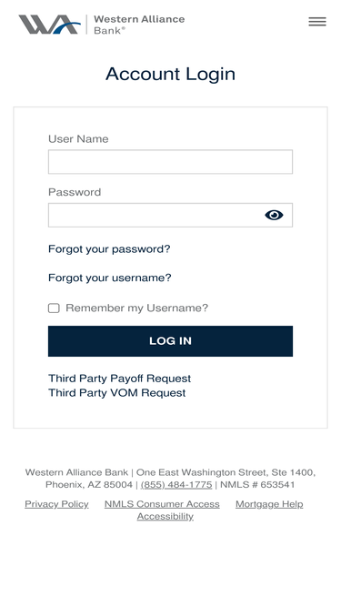Screen dimensions: 341x607
Task: Open the Privacy Policy footer link
Action: [x=56, y=504]
